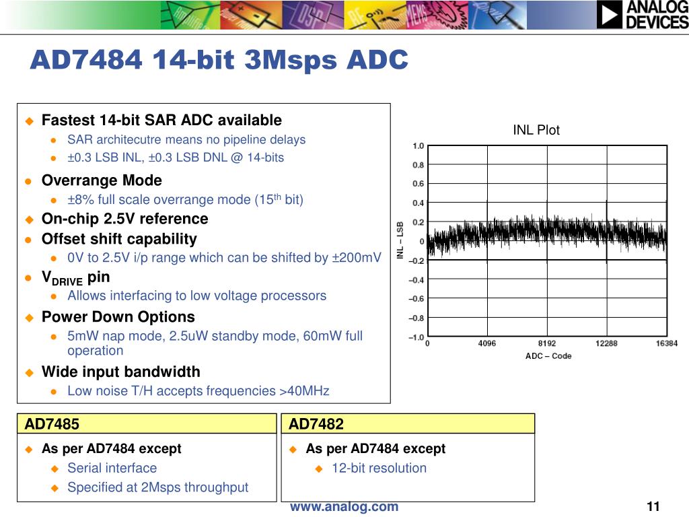
Task: Click the –0.4 tick label on INL axis
Action: click(416, 280)
